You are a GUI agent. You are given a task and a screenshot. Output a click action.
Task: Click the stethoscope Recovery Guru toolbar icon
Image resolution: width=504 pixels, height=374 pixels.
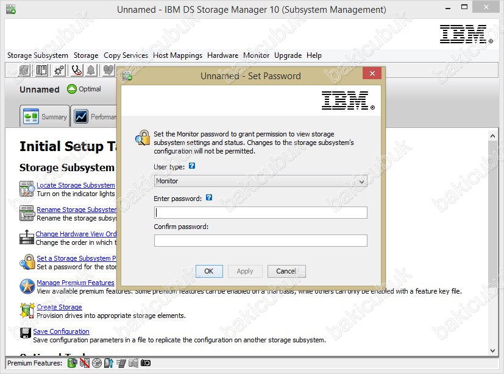pyautogui.click(x=77, y=70)
